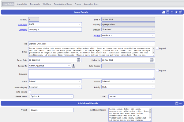Screen dimensions: 184x122
Task: Click the Date Cleared field
Action: [x=128, y=66]
